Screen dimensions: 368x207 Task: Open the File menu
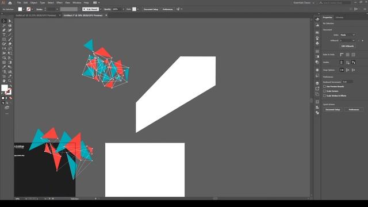point(19,3)
